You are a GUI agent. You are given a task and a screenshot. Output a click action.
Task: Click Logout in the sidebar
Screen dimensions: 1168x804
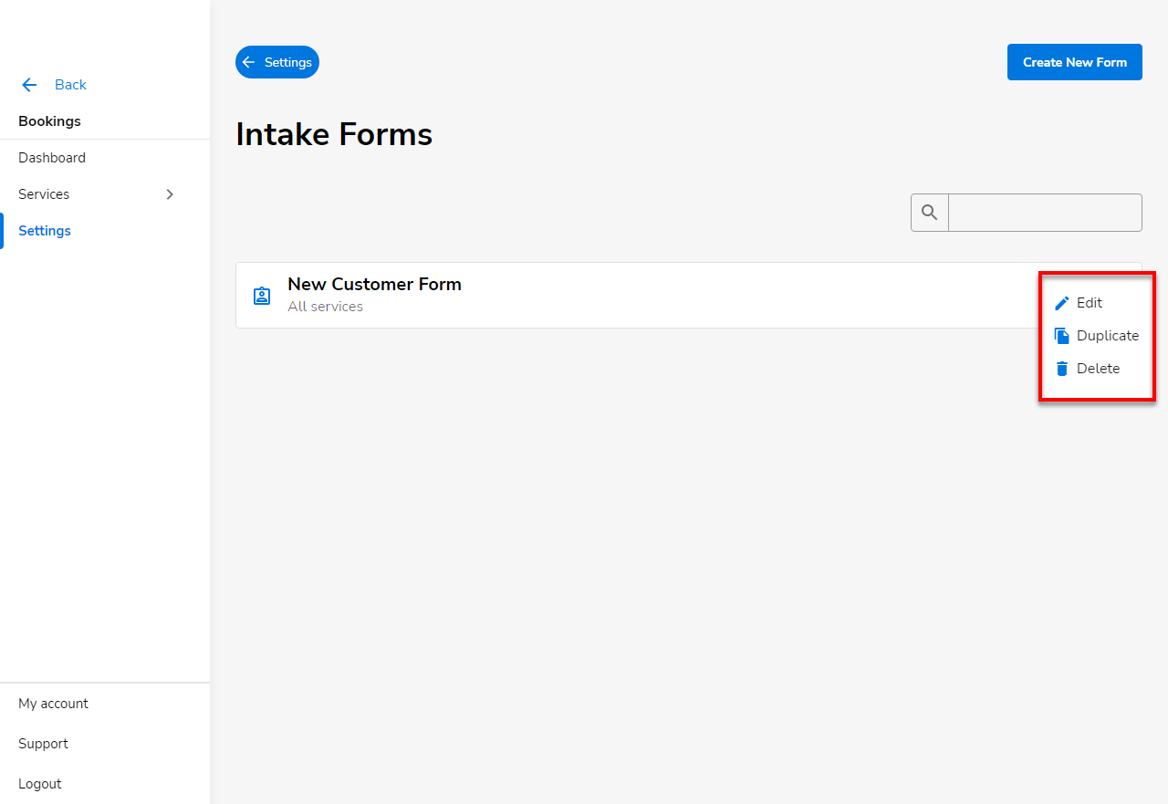pos(40,784)
